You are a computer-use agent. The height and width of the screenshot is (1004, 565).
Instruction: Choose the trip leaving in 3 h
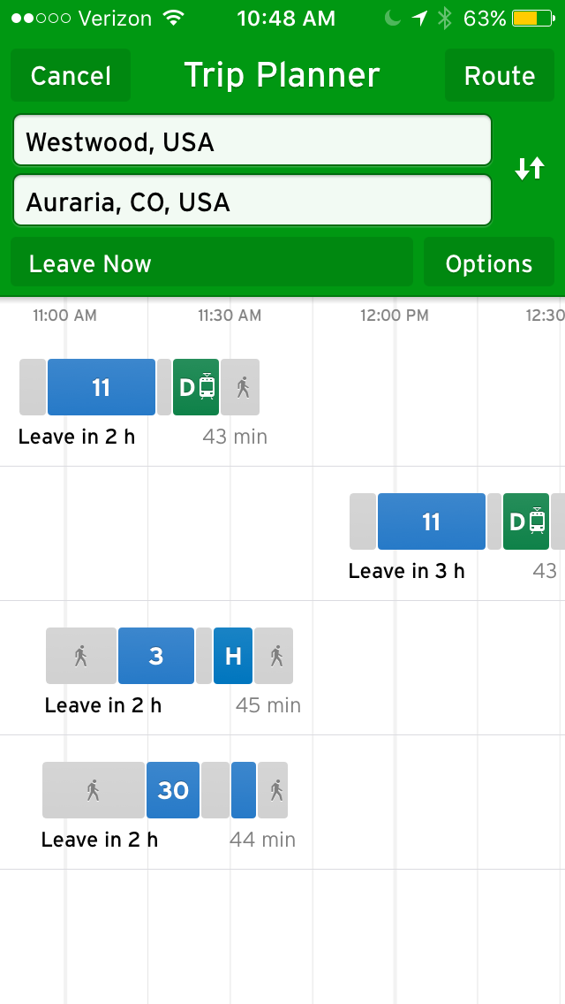406,571
